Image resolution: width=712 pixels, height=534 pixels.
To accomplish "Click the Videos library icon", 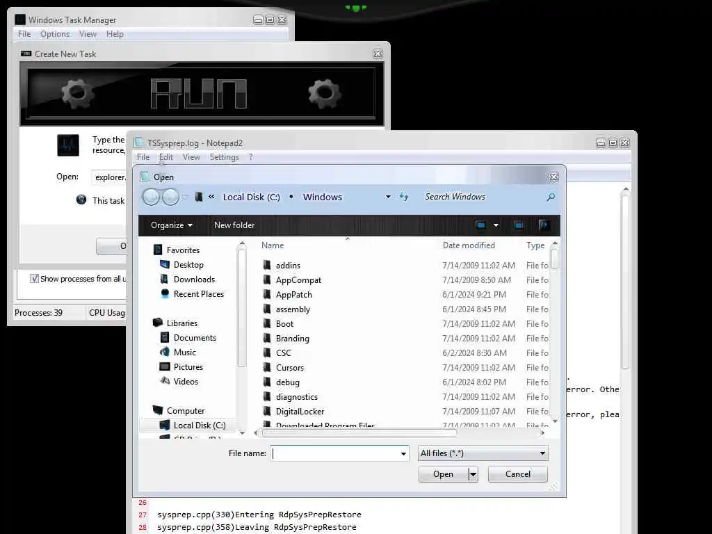I will pyautogui.click(x=164, y=381).
